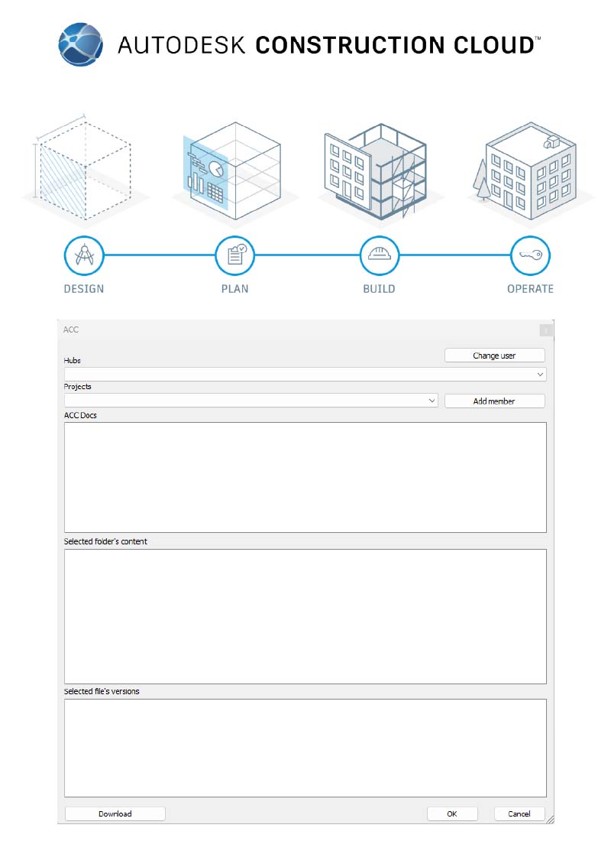The image size is (611, 841).
Task: Click inside the ACC Docs list area
Action: click(x=305, y=476)
